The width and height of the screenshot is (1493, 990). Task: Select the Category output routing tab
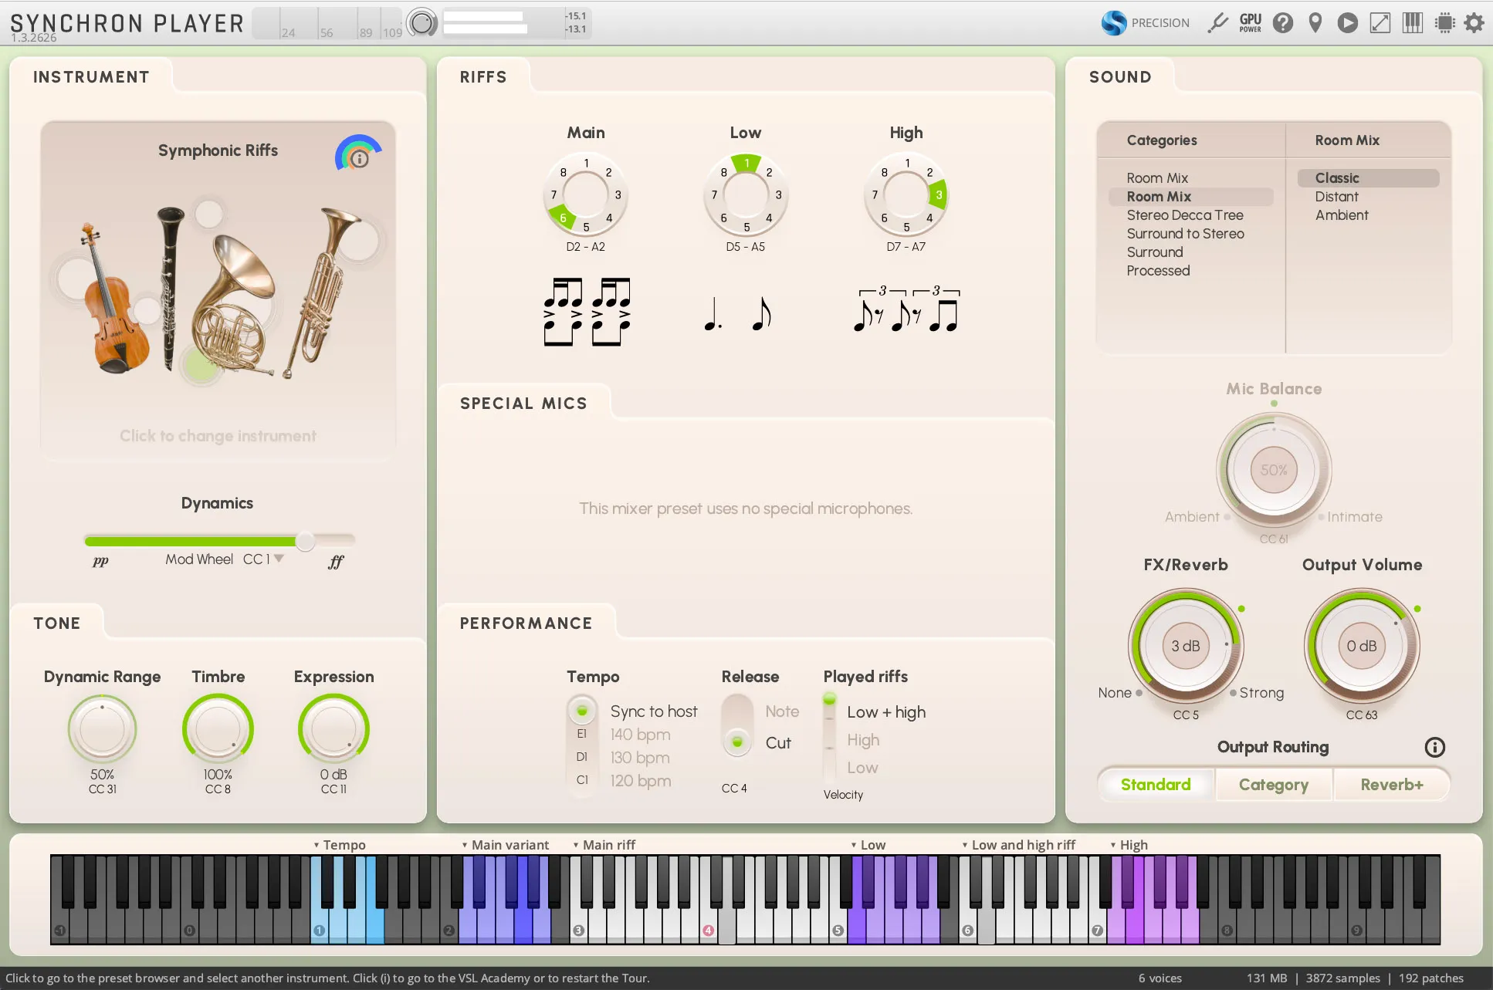coord(1273,785)
